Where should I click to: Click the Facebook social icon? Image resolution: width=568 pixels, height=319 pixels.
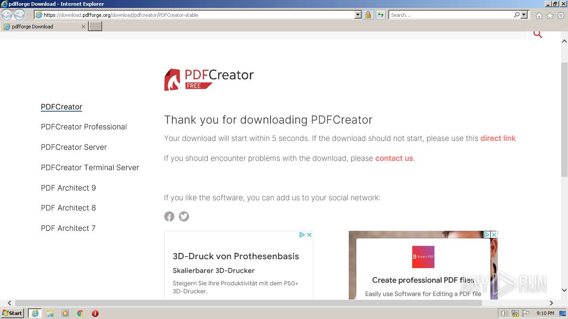(169, 216)
